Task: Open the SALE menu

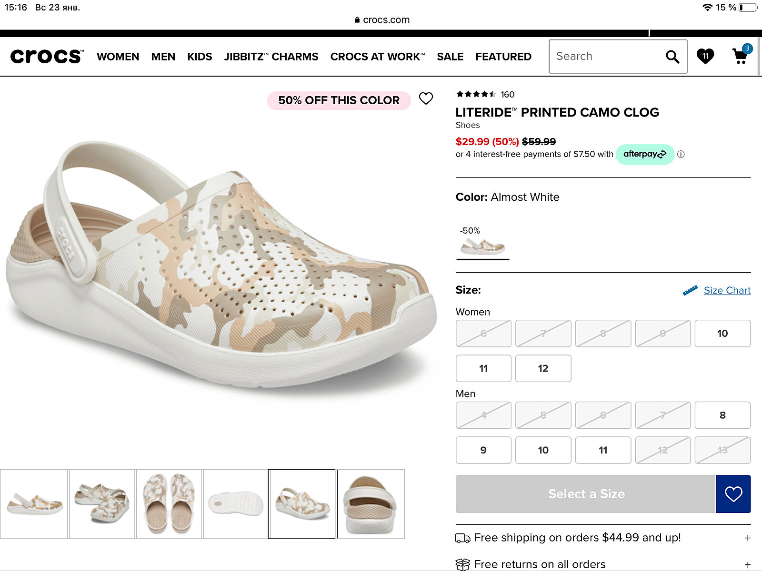Action: tap(450, 57)
